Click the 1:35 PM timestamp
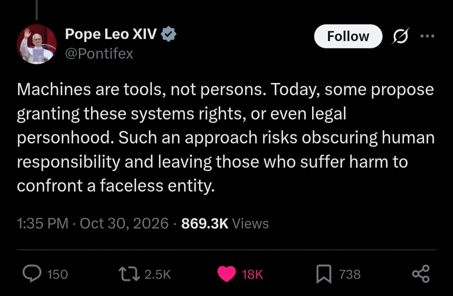The image size is (453, 296). point(43,224)
